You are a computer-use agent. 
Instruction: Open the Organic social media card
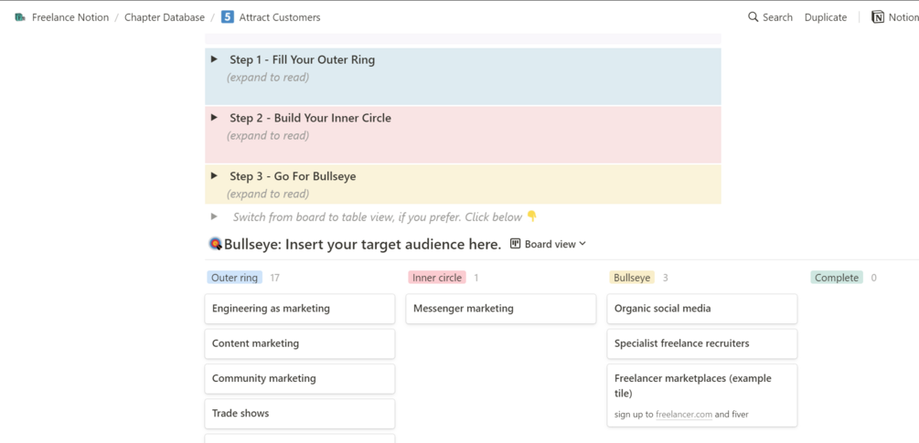tap(701, 309)
